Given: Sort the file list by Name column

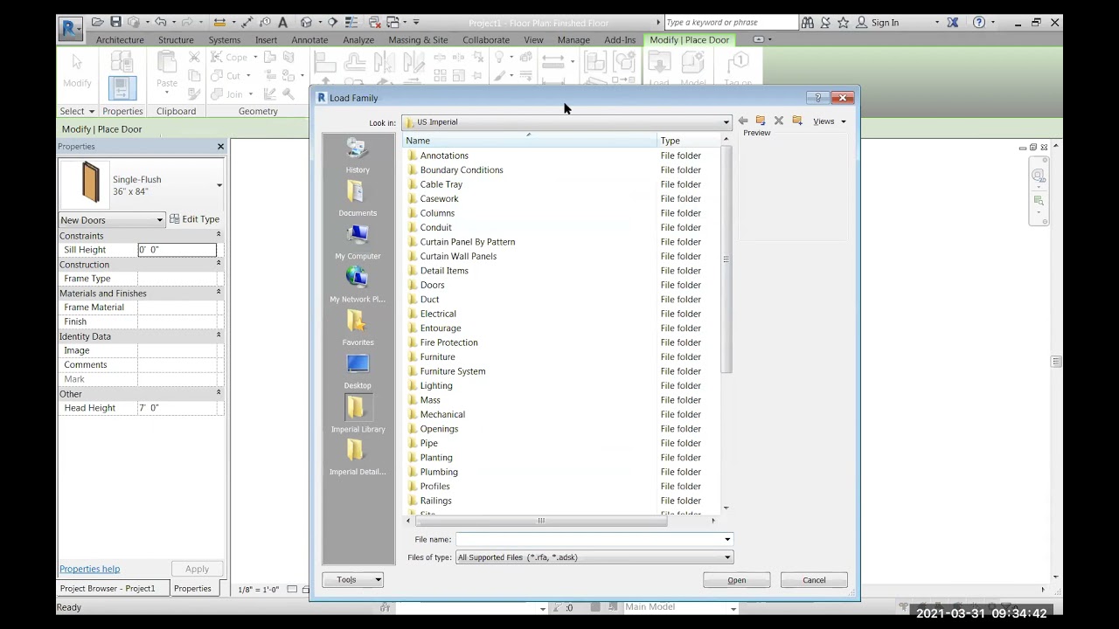Looking at the screenshot, I should point(530,141).
